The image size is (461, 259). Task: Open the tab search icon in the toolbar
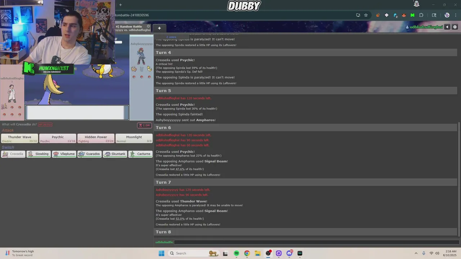coord(434,15)
